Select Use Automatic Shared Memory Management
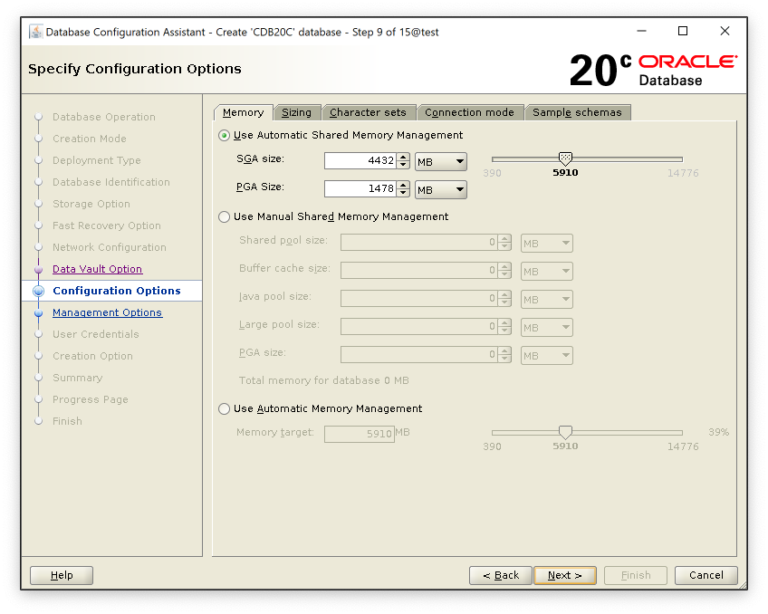Image resolution: width=768 pixels, height=614 pixels. tap(225, 136)
